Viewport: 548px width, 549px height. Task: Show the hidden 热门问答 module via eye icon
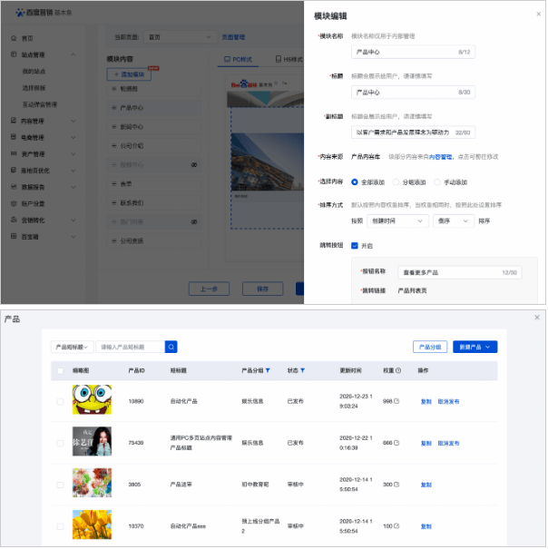point(194,222)
